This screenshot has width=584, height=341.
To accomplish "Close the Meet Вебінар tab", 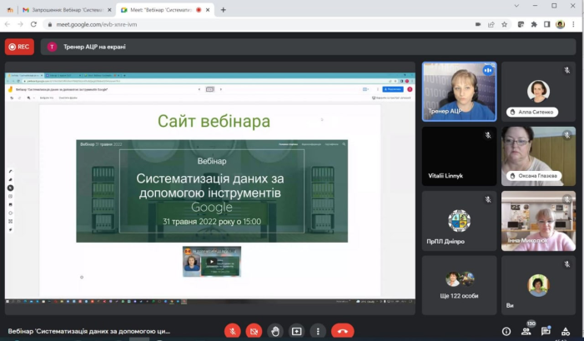I will [208, 10].
